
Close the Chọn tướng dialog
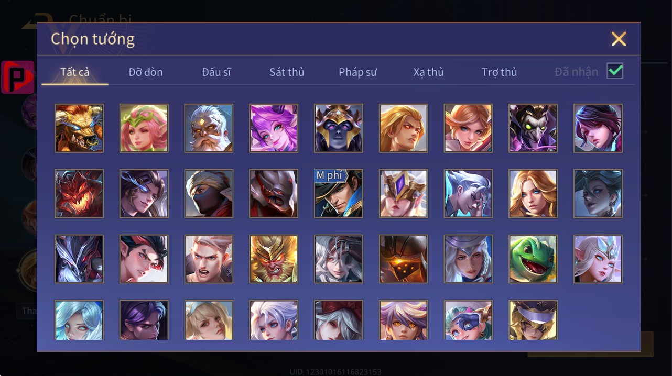pyautogui.click(x=619, y=39)
